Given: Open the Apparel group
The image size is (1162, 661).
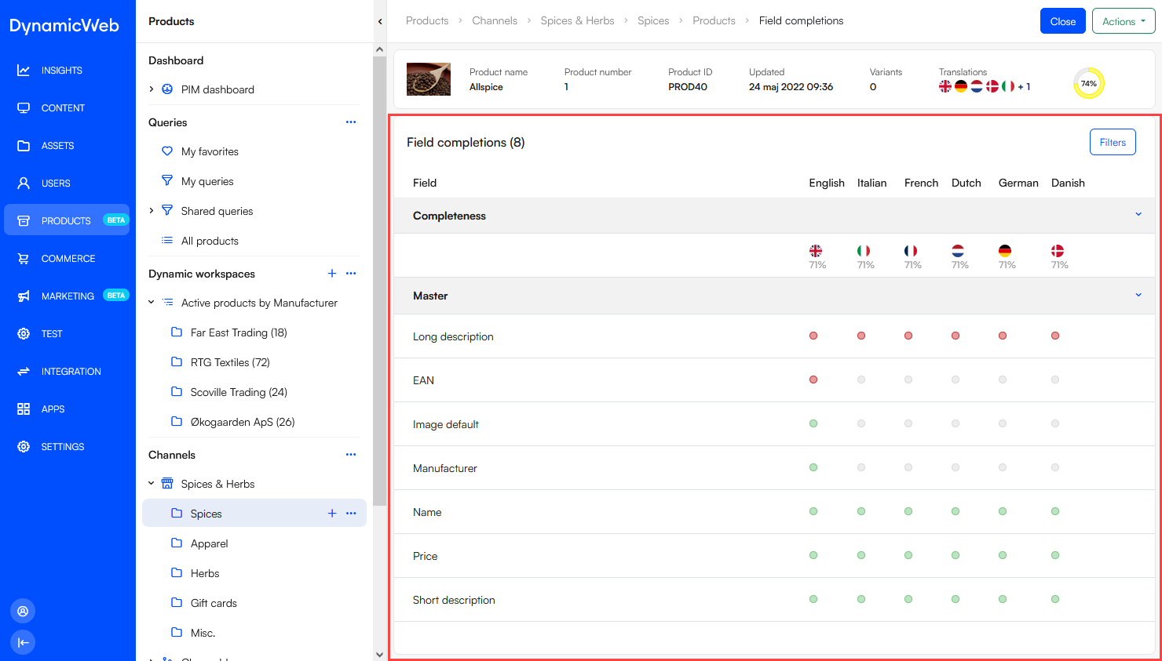Looking at the screenshot, I should coord(209,543).
